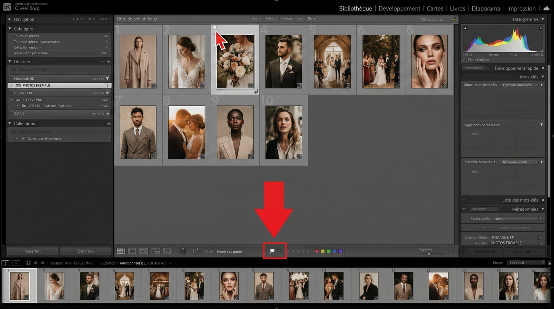Image resolution: width=554 pixels, height=309 pixels.
Task: Collapse the Histogramme panel
Action: click(x=542, y=19)
